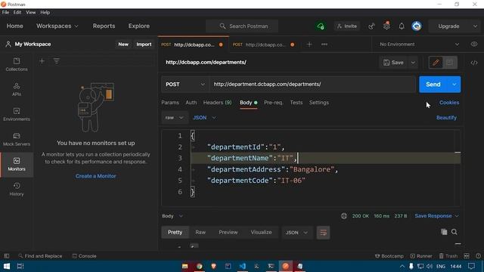Click the code snippet icon
Image resolution: width=484 pixels, height=272 pixels.
(474, 63)
